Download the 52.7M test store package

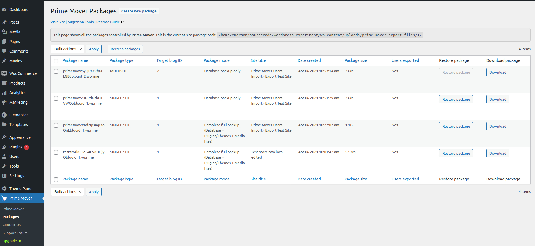pos(498,153)
